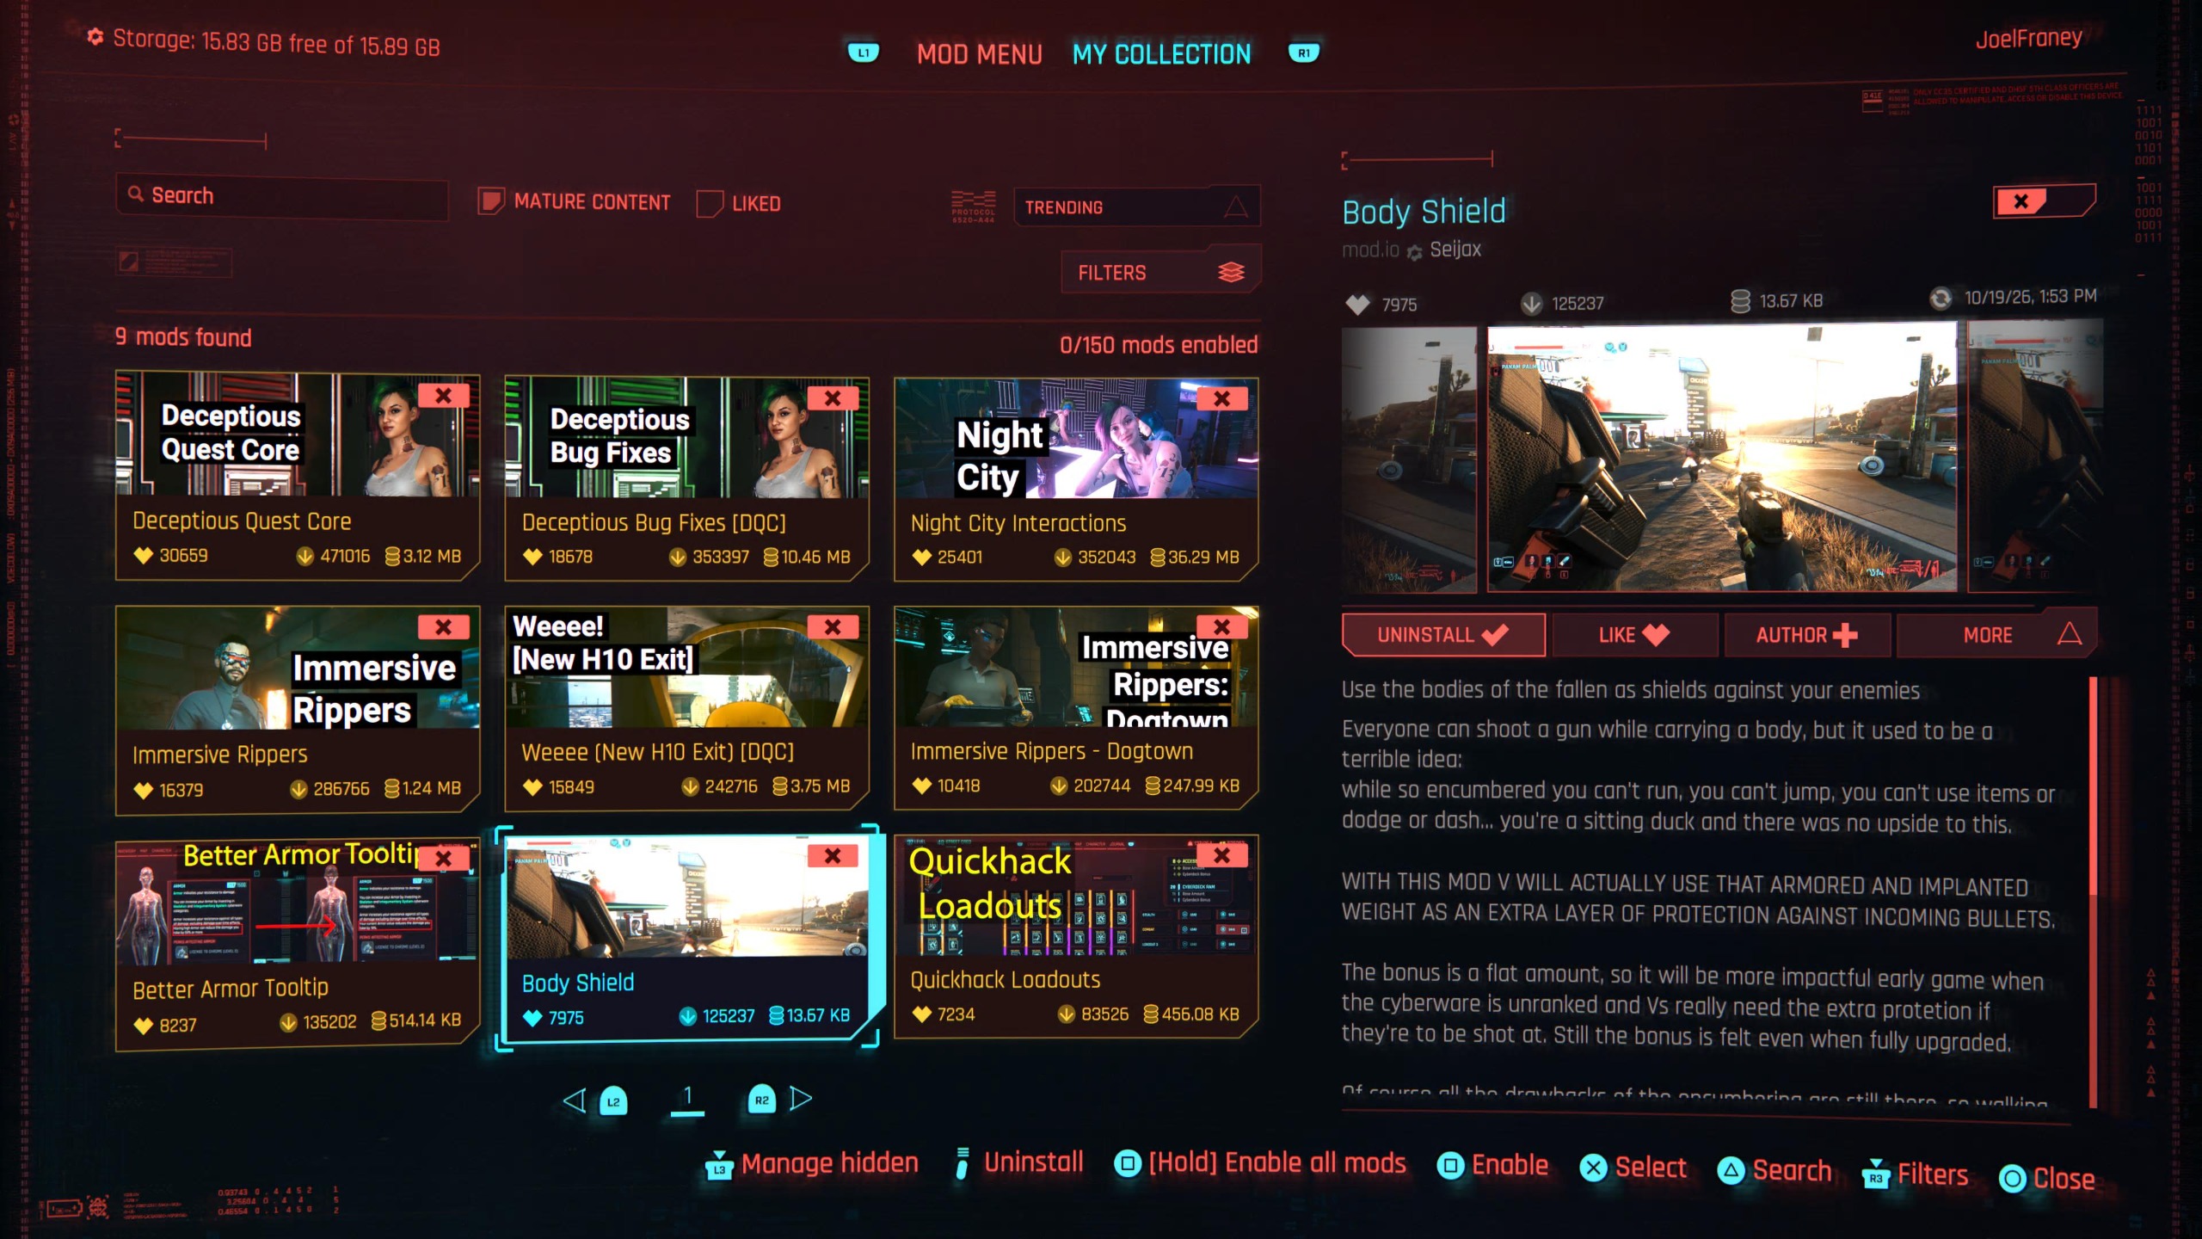Follow author with Author plus button
2202x1239 pixels.
(x=1806, y=636)
